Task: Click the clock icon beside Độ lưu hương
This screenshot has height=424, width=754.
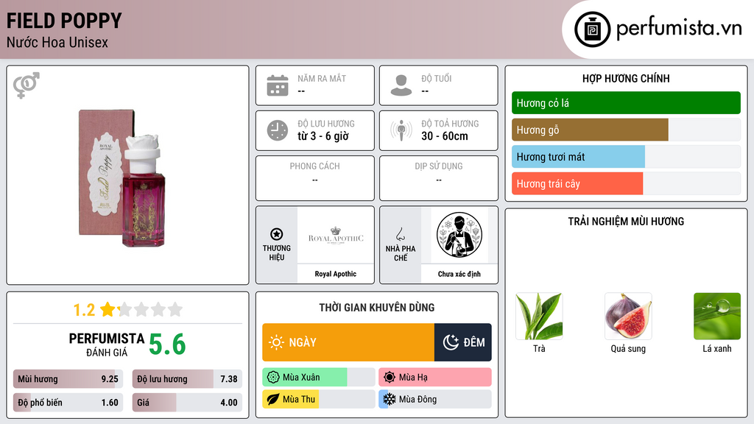Action: coord(278,130)
